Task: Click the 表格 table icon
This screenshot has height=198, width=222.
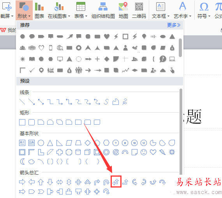Action: click(81, 7)
